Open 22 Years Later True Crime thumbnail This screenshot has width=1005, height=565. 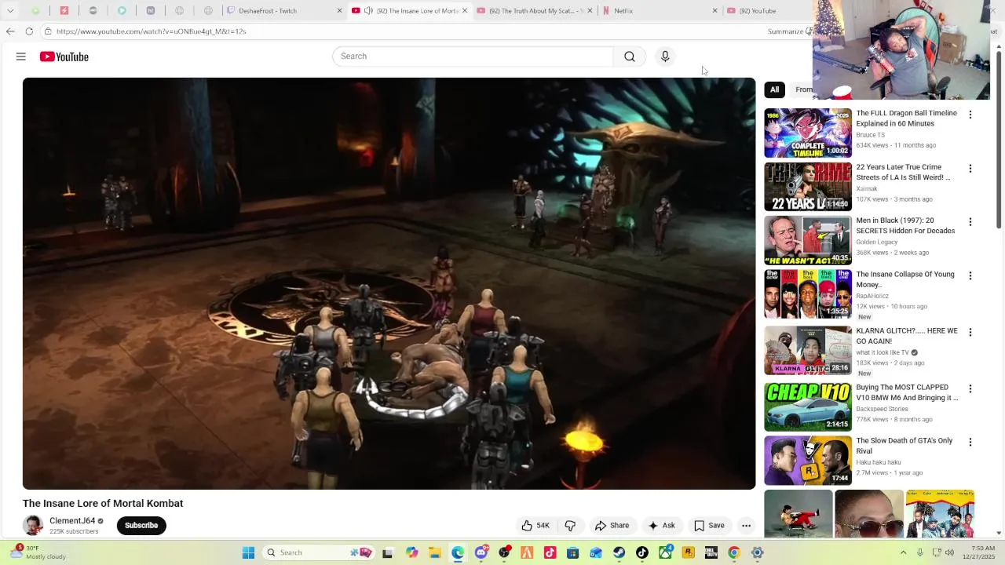point(808,187)
